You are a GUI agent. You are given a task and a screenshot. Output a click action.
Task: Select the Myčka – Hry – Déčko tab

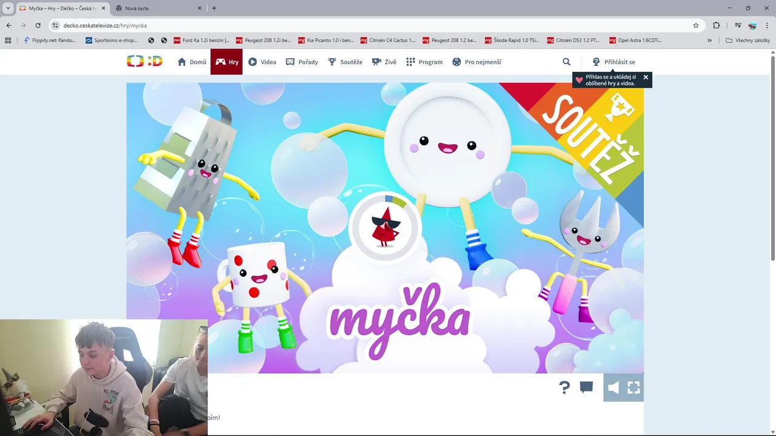(x=62, y=8)
